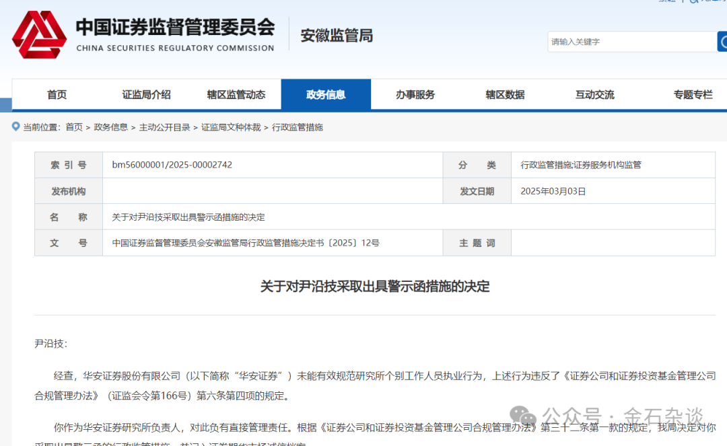Open the 辖区监管动态 navigation tab
Viewport: 727px width, 446px height.
coord(236,95)
